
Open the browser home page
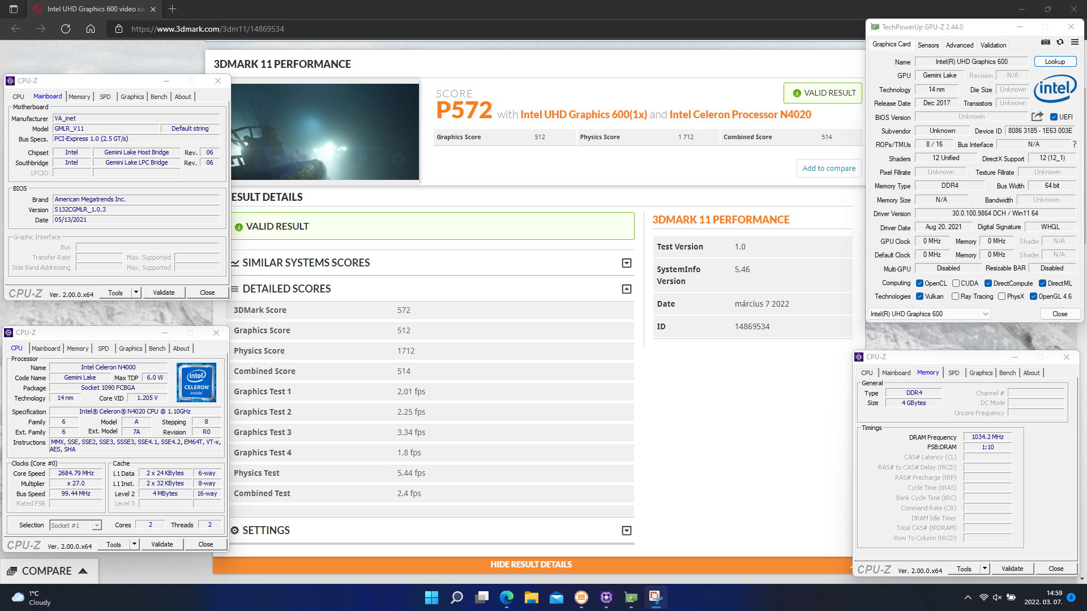point(91,29)
